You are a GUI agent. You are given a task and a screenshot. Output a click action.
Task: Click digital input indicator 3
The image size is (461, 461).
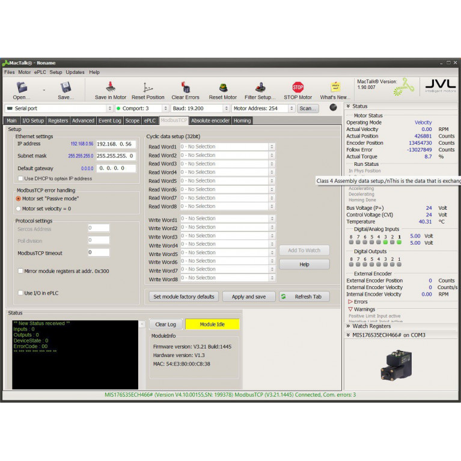coord(385,242)
